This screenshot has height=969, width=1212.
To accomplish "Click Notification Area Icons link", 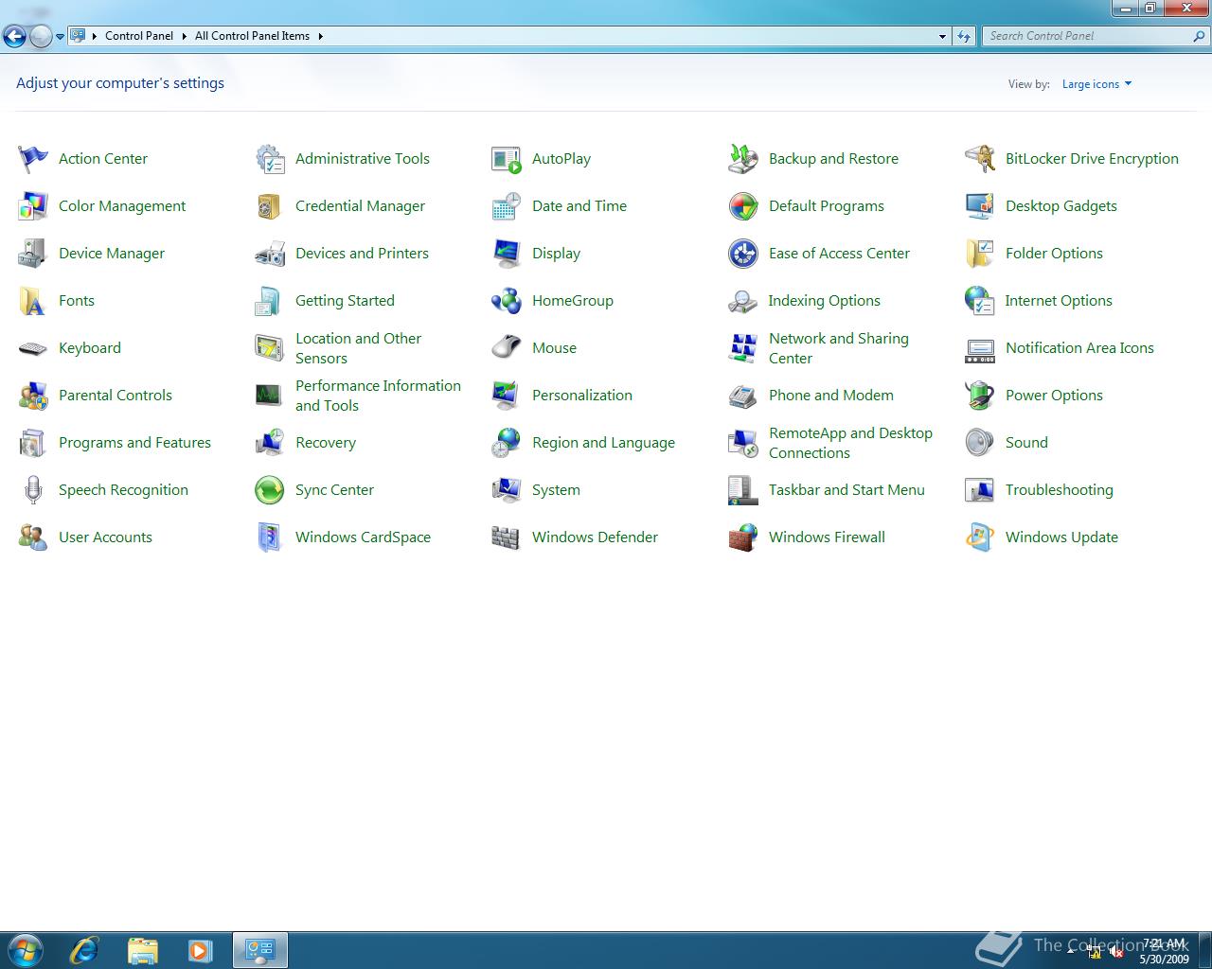I will 1079,348.
